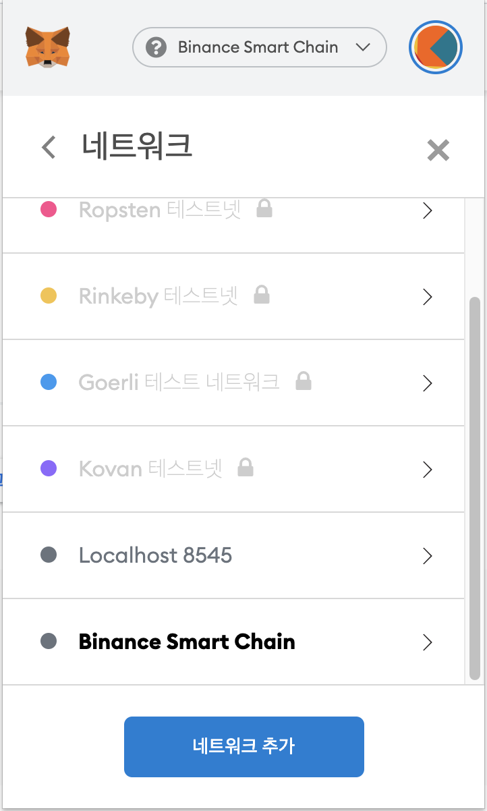Expand Ropsten 테스트넷 details chevron
The width and height of the screenshot is (487, 811).
pos(427,211)
